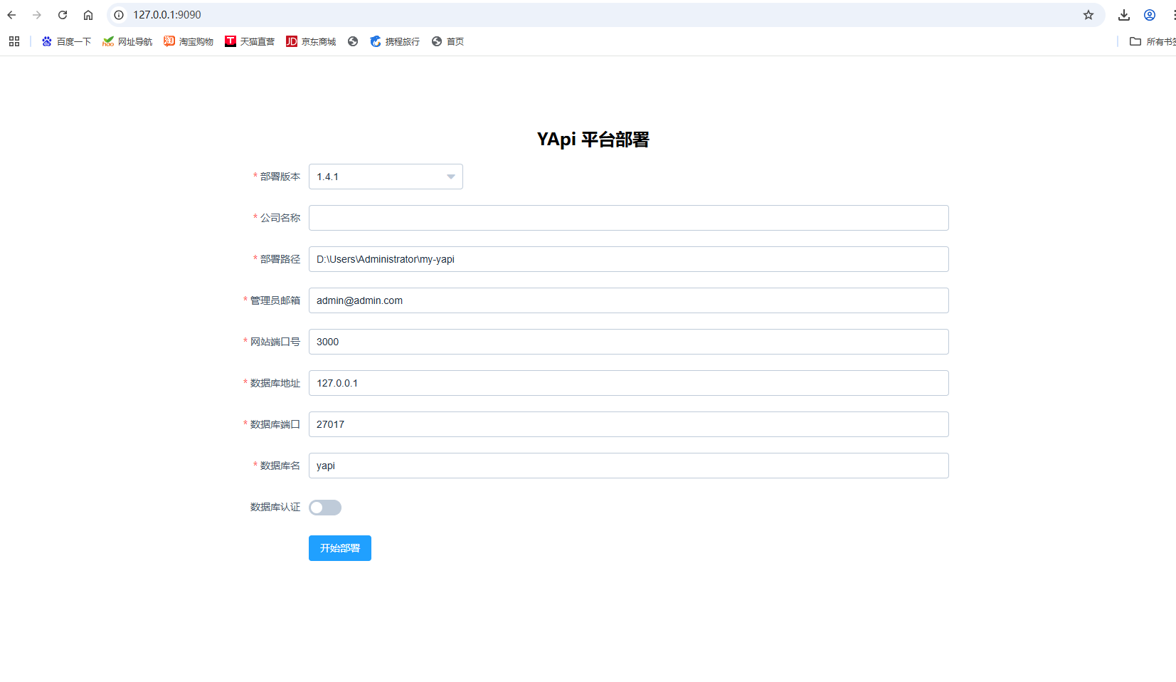
Task: Go back to the previous page
Action: tap(11, 15)
